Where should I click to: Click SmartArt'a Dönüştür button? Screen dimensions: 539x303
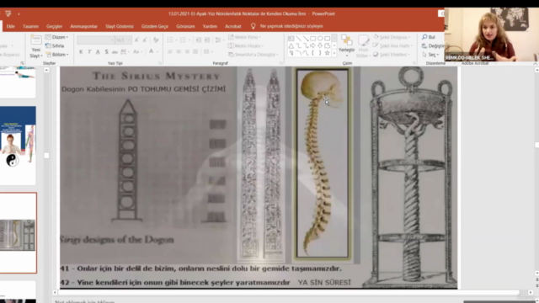point(253,55)
